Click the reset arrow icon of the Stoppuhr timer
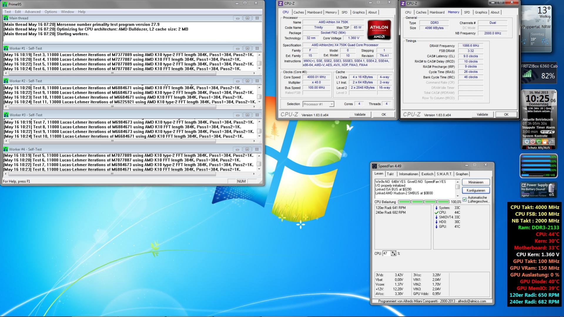The image size is (564, 317). point(553,132)
